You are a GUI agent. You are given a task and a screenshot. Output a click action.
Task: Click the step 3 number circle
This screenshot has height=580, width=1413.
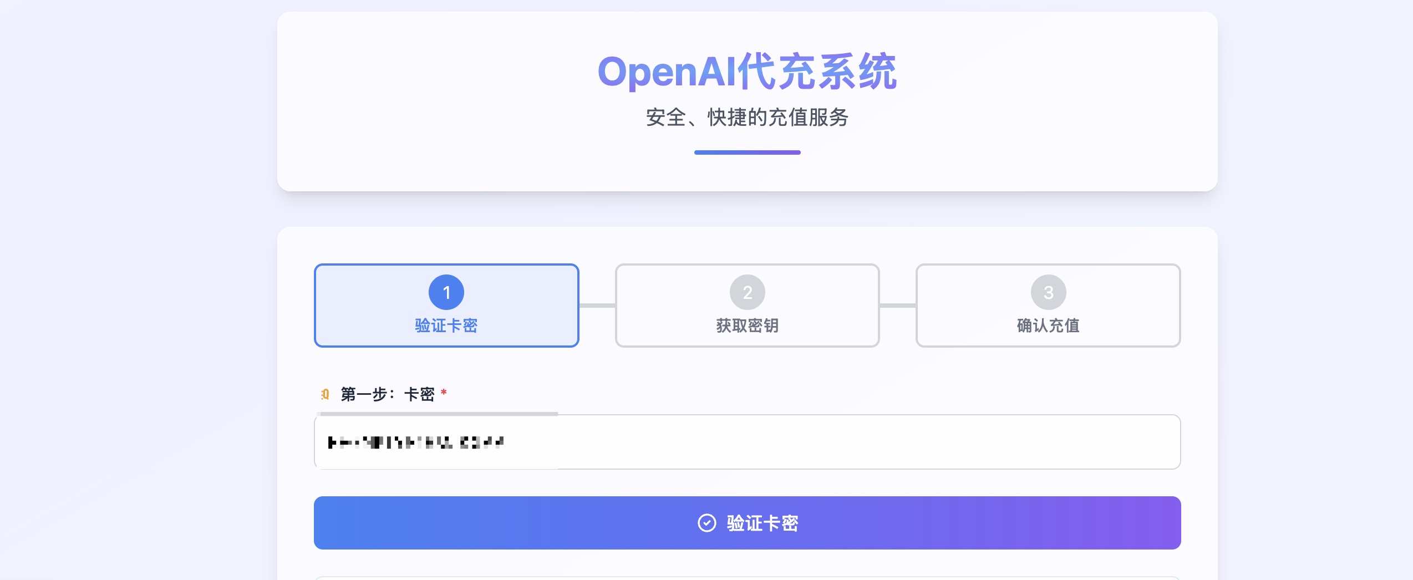click(1048, 292)
